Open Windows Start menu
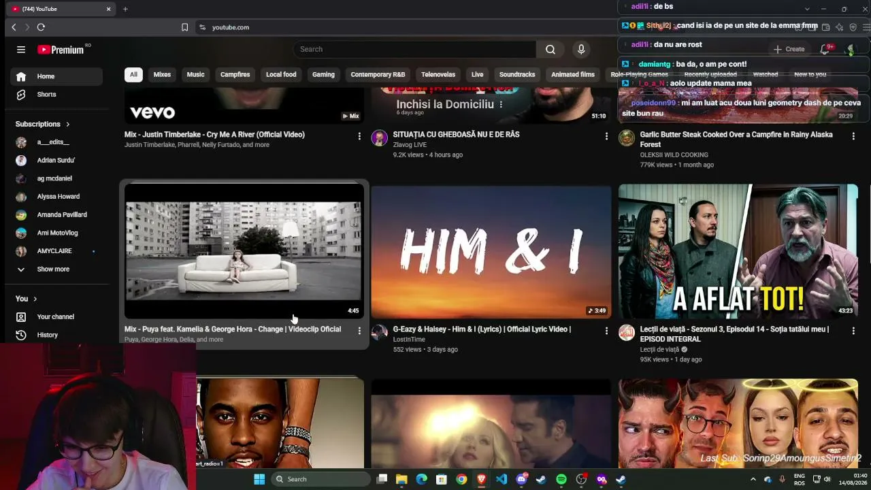The height and width of the screenshot is (490, 871). pos(259,479)
